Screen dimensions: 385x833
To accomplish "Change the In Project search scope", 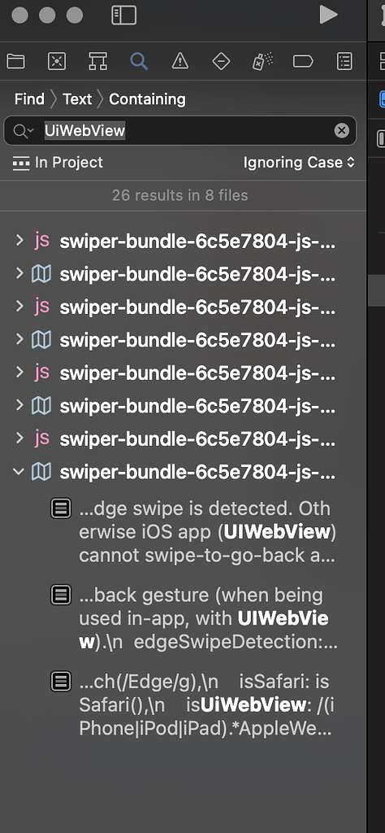I will coord(58,163).
